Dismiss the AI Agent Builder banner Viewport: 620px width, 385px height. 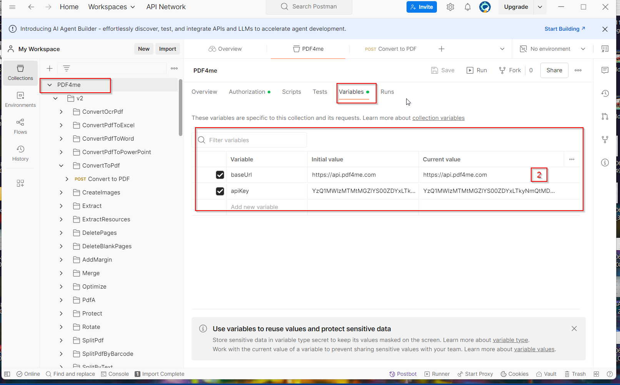pyautogui.click(x=605, y=29)
